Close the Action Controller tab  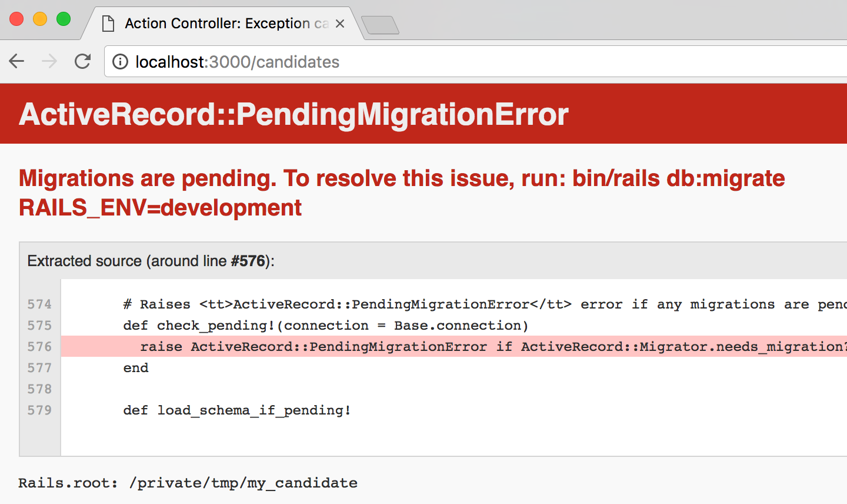coord(340,24)
